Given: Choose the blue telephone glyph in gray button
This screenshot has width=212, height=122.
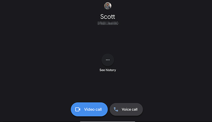Looking at the screenshot, I should (x=116, y=109).
